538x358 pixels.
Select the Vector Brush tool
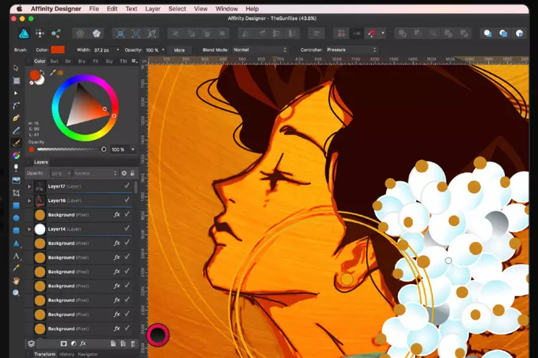tap(16, 143)
